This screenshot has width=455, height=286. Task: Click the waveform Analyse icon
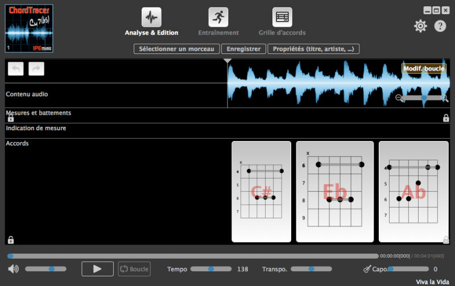151,17
